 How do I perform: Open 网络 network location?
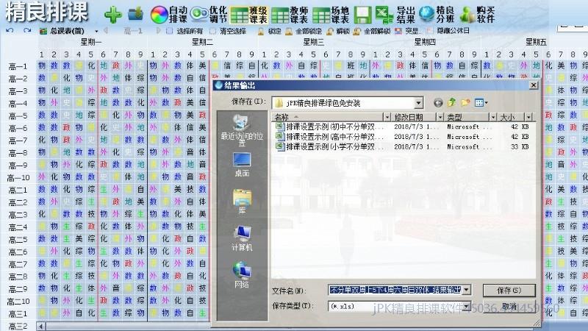pos(242,274)
